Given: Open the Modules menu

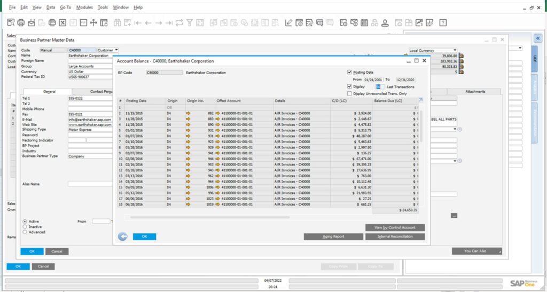Looking at the screenshot, I should [84, 7].
